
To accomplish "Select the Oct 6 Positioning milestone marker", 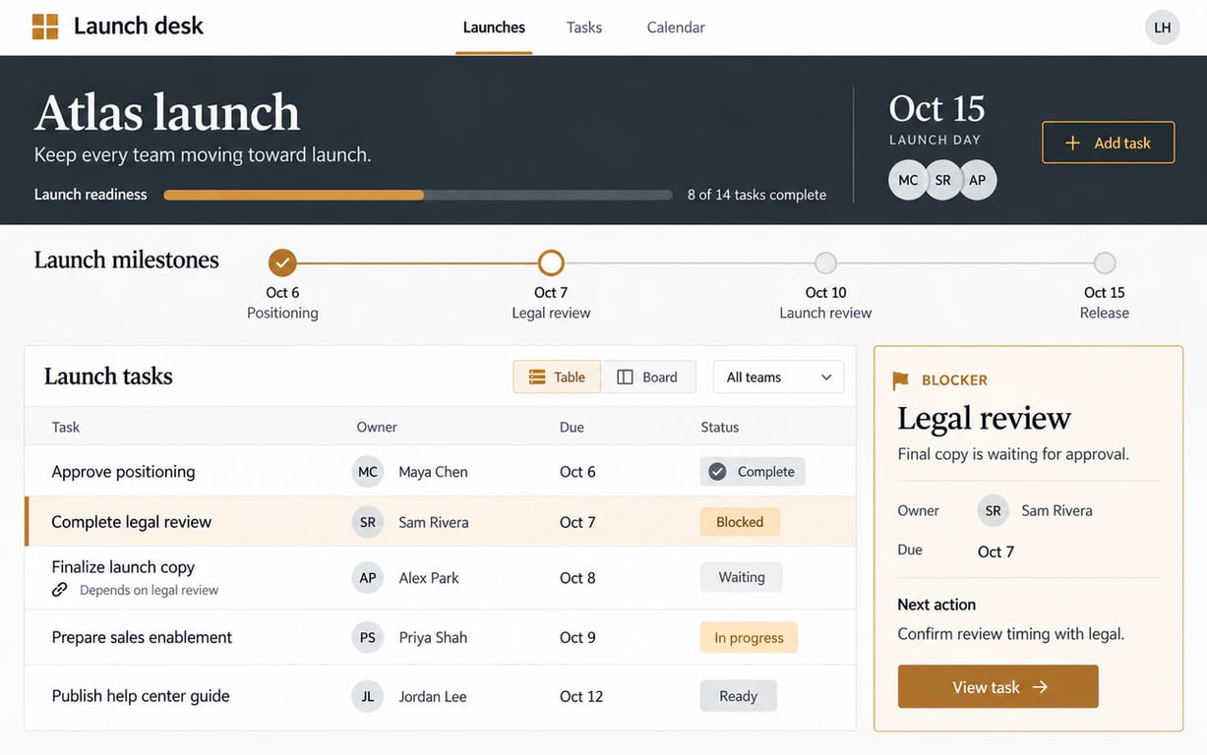I will 282,262.
